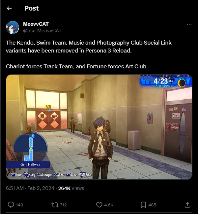
Task: Open the MeovvCAT display name link
Action: 36,24
